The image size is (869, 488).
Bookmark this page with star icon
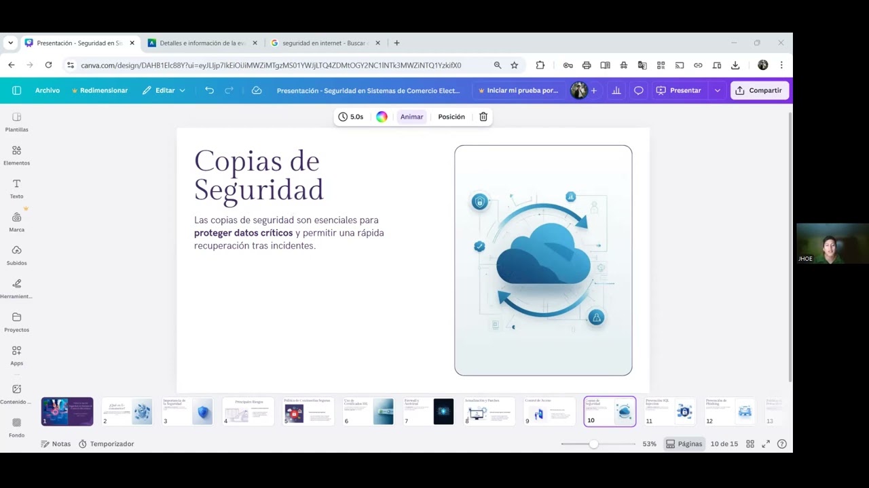pos(515,65)
